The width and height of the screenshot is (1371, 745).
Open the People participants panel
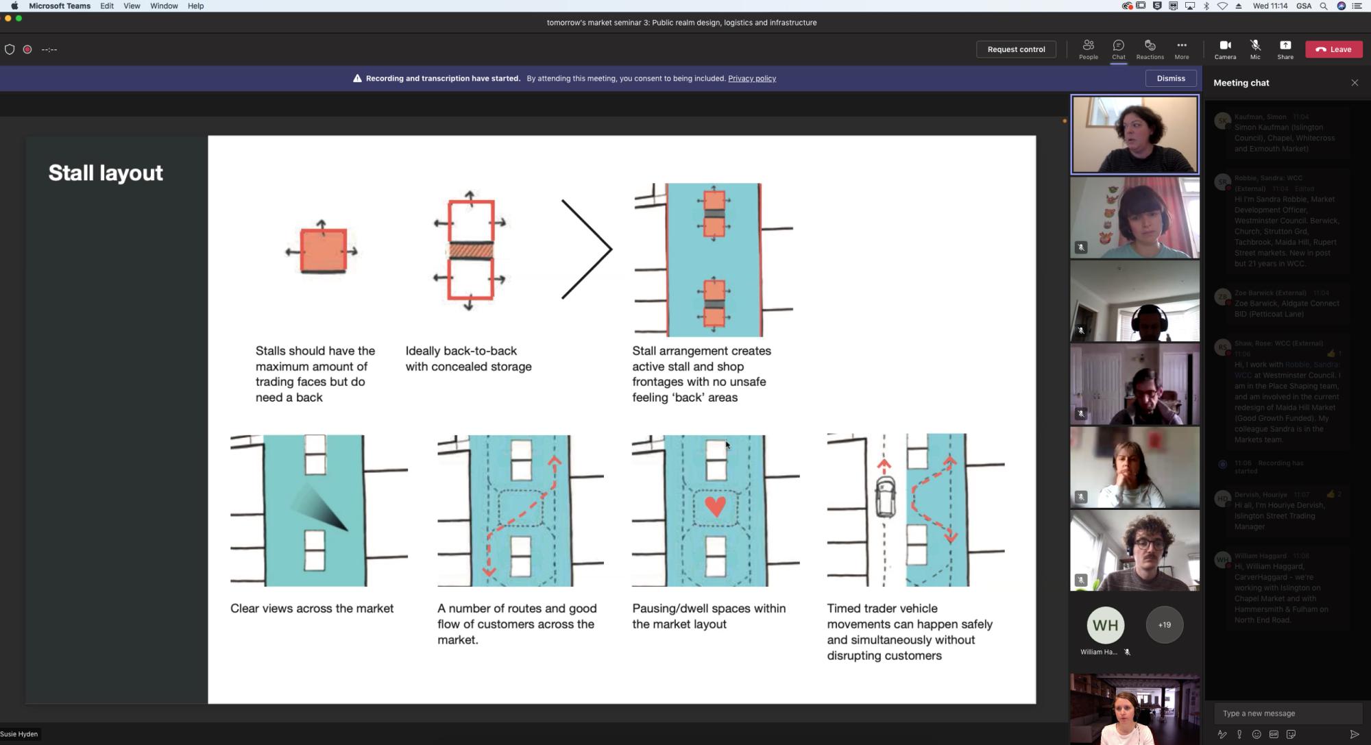click(1088, 49)
